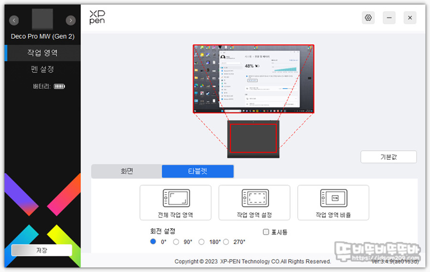Click the Copyright 2023 XP-PEN footer text
This screenshot has height=272, width=430.
coord(253,262)
